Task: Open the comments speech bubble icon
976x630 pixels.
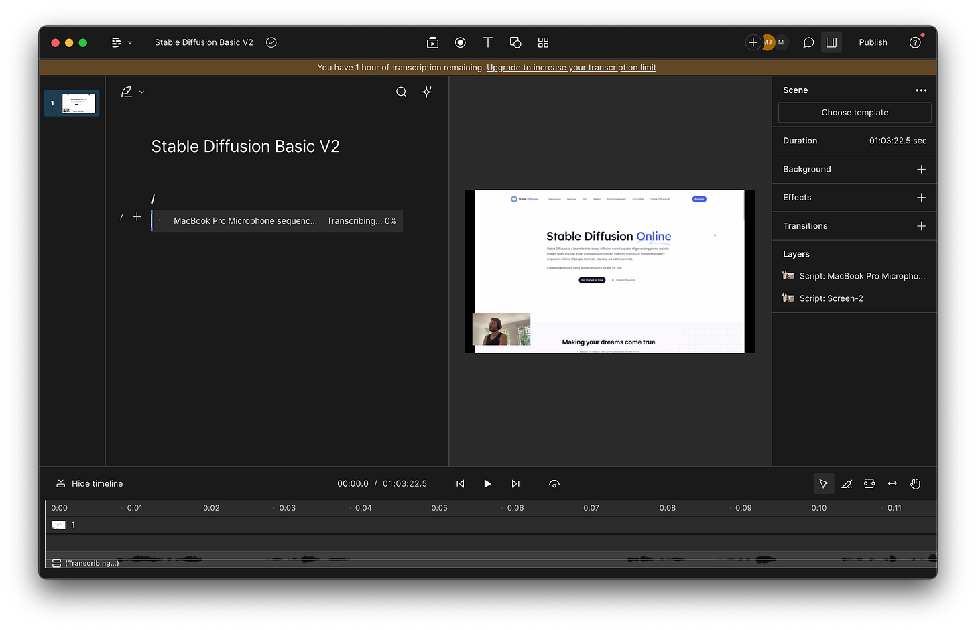Action: coord(808,42)
